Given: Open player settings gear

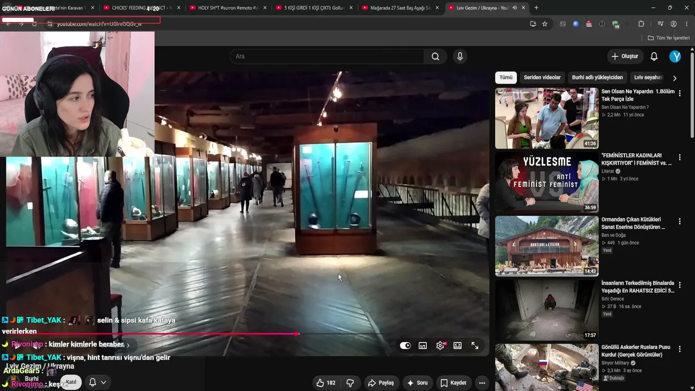Looking at the screenshot, I should 440,345.
